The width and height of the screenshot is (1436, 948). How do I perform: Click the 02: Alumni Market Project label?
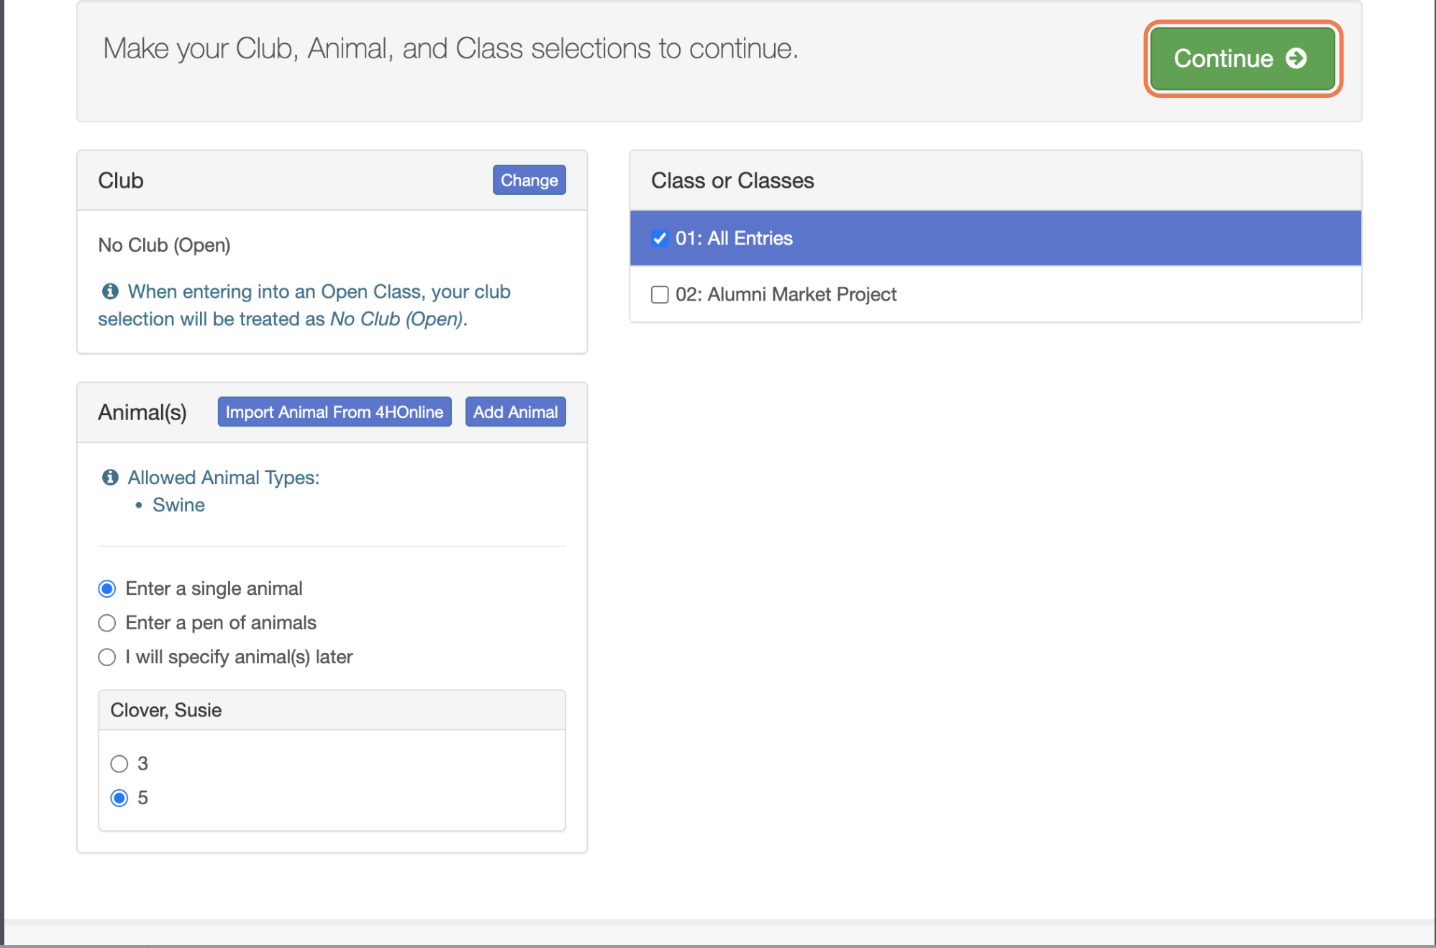point(786,294)
